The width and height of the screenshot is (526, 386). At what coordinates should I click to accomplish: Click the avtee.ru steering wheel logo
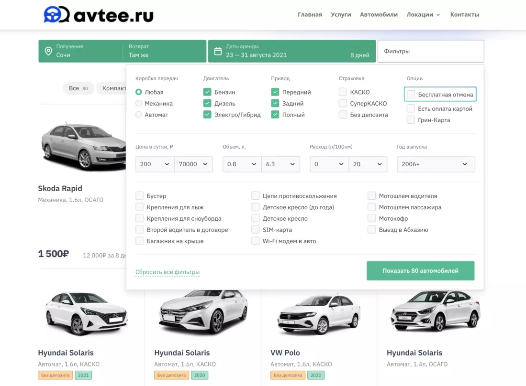point(56,15)
